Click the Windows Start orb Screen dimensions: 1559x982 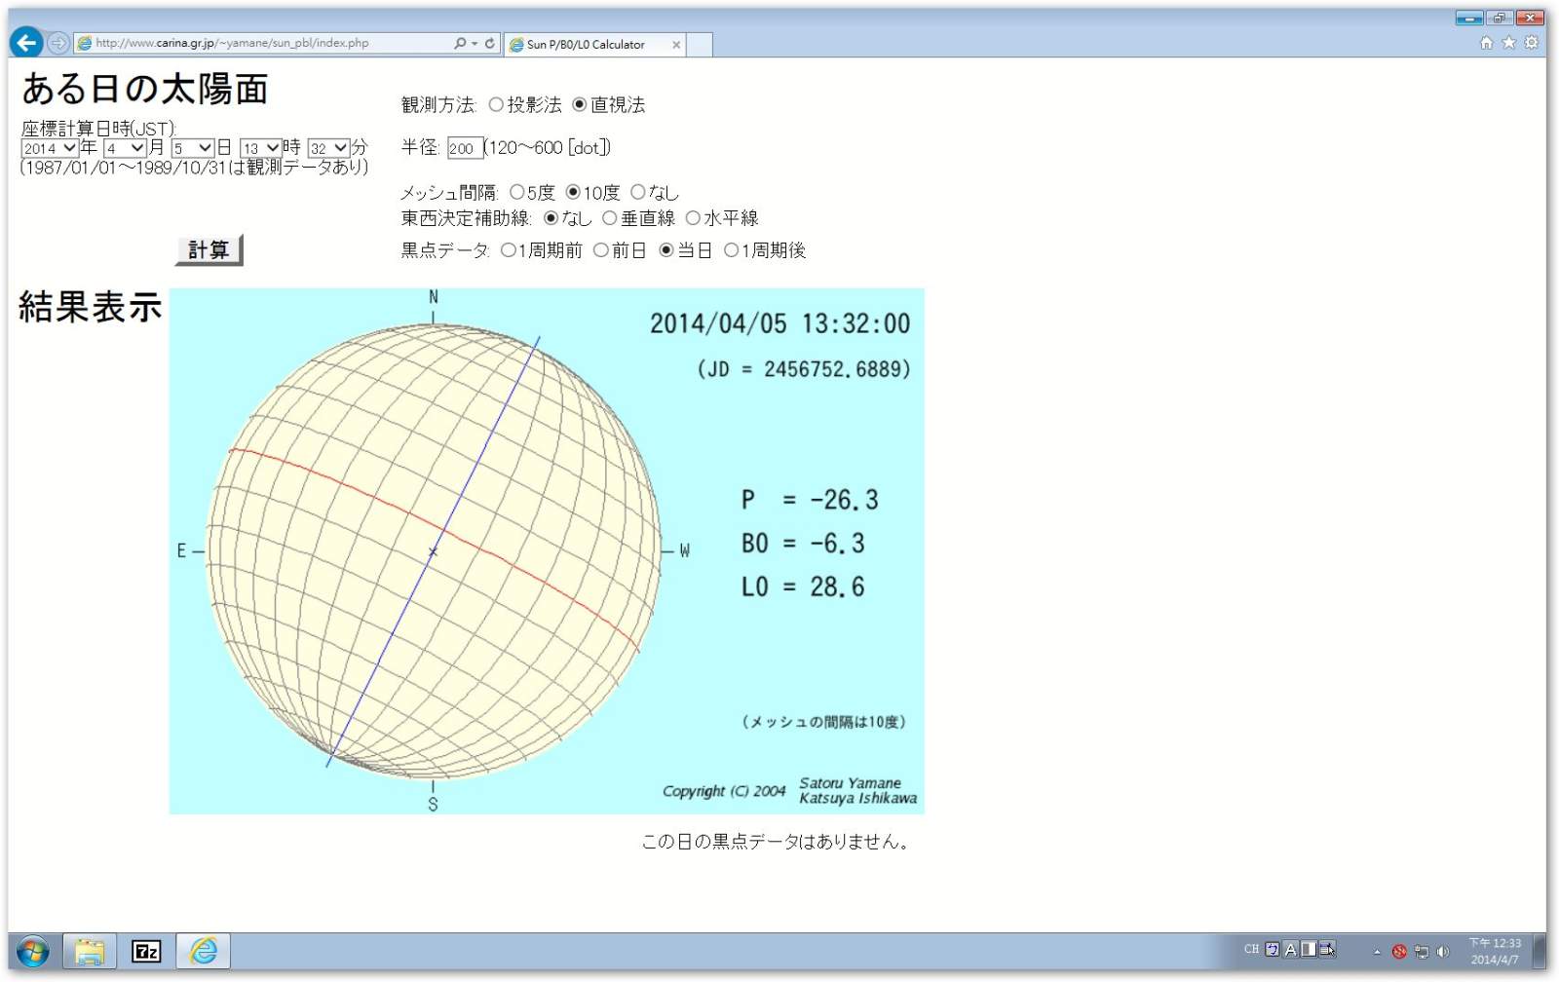point(32,951)
